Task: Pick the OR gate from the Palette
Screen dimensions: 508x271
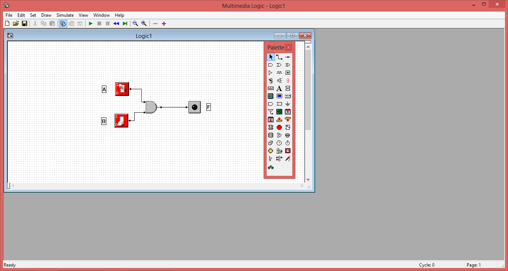Action: (279, 65)
